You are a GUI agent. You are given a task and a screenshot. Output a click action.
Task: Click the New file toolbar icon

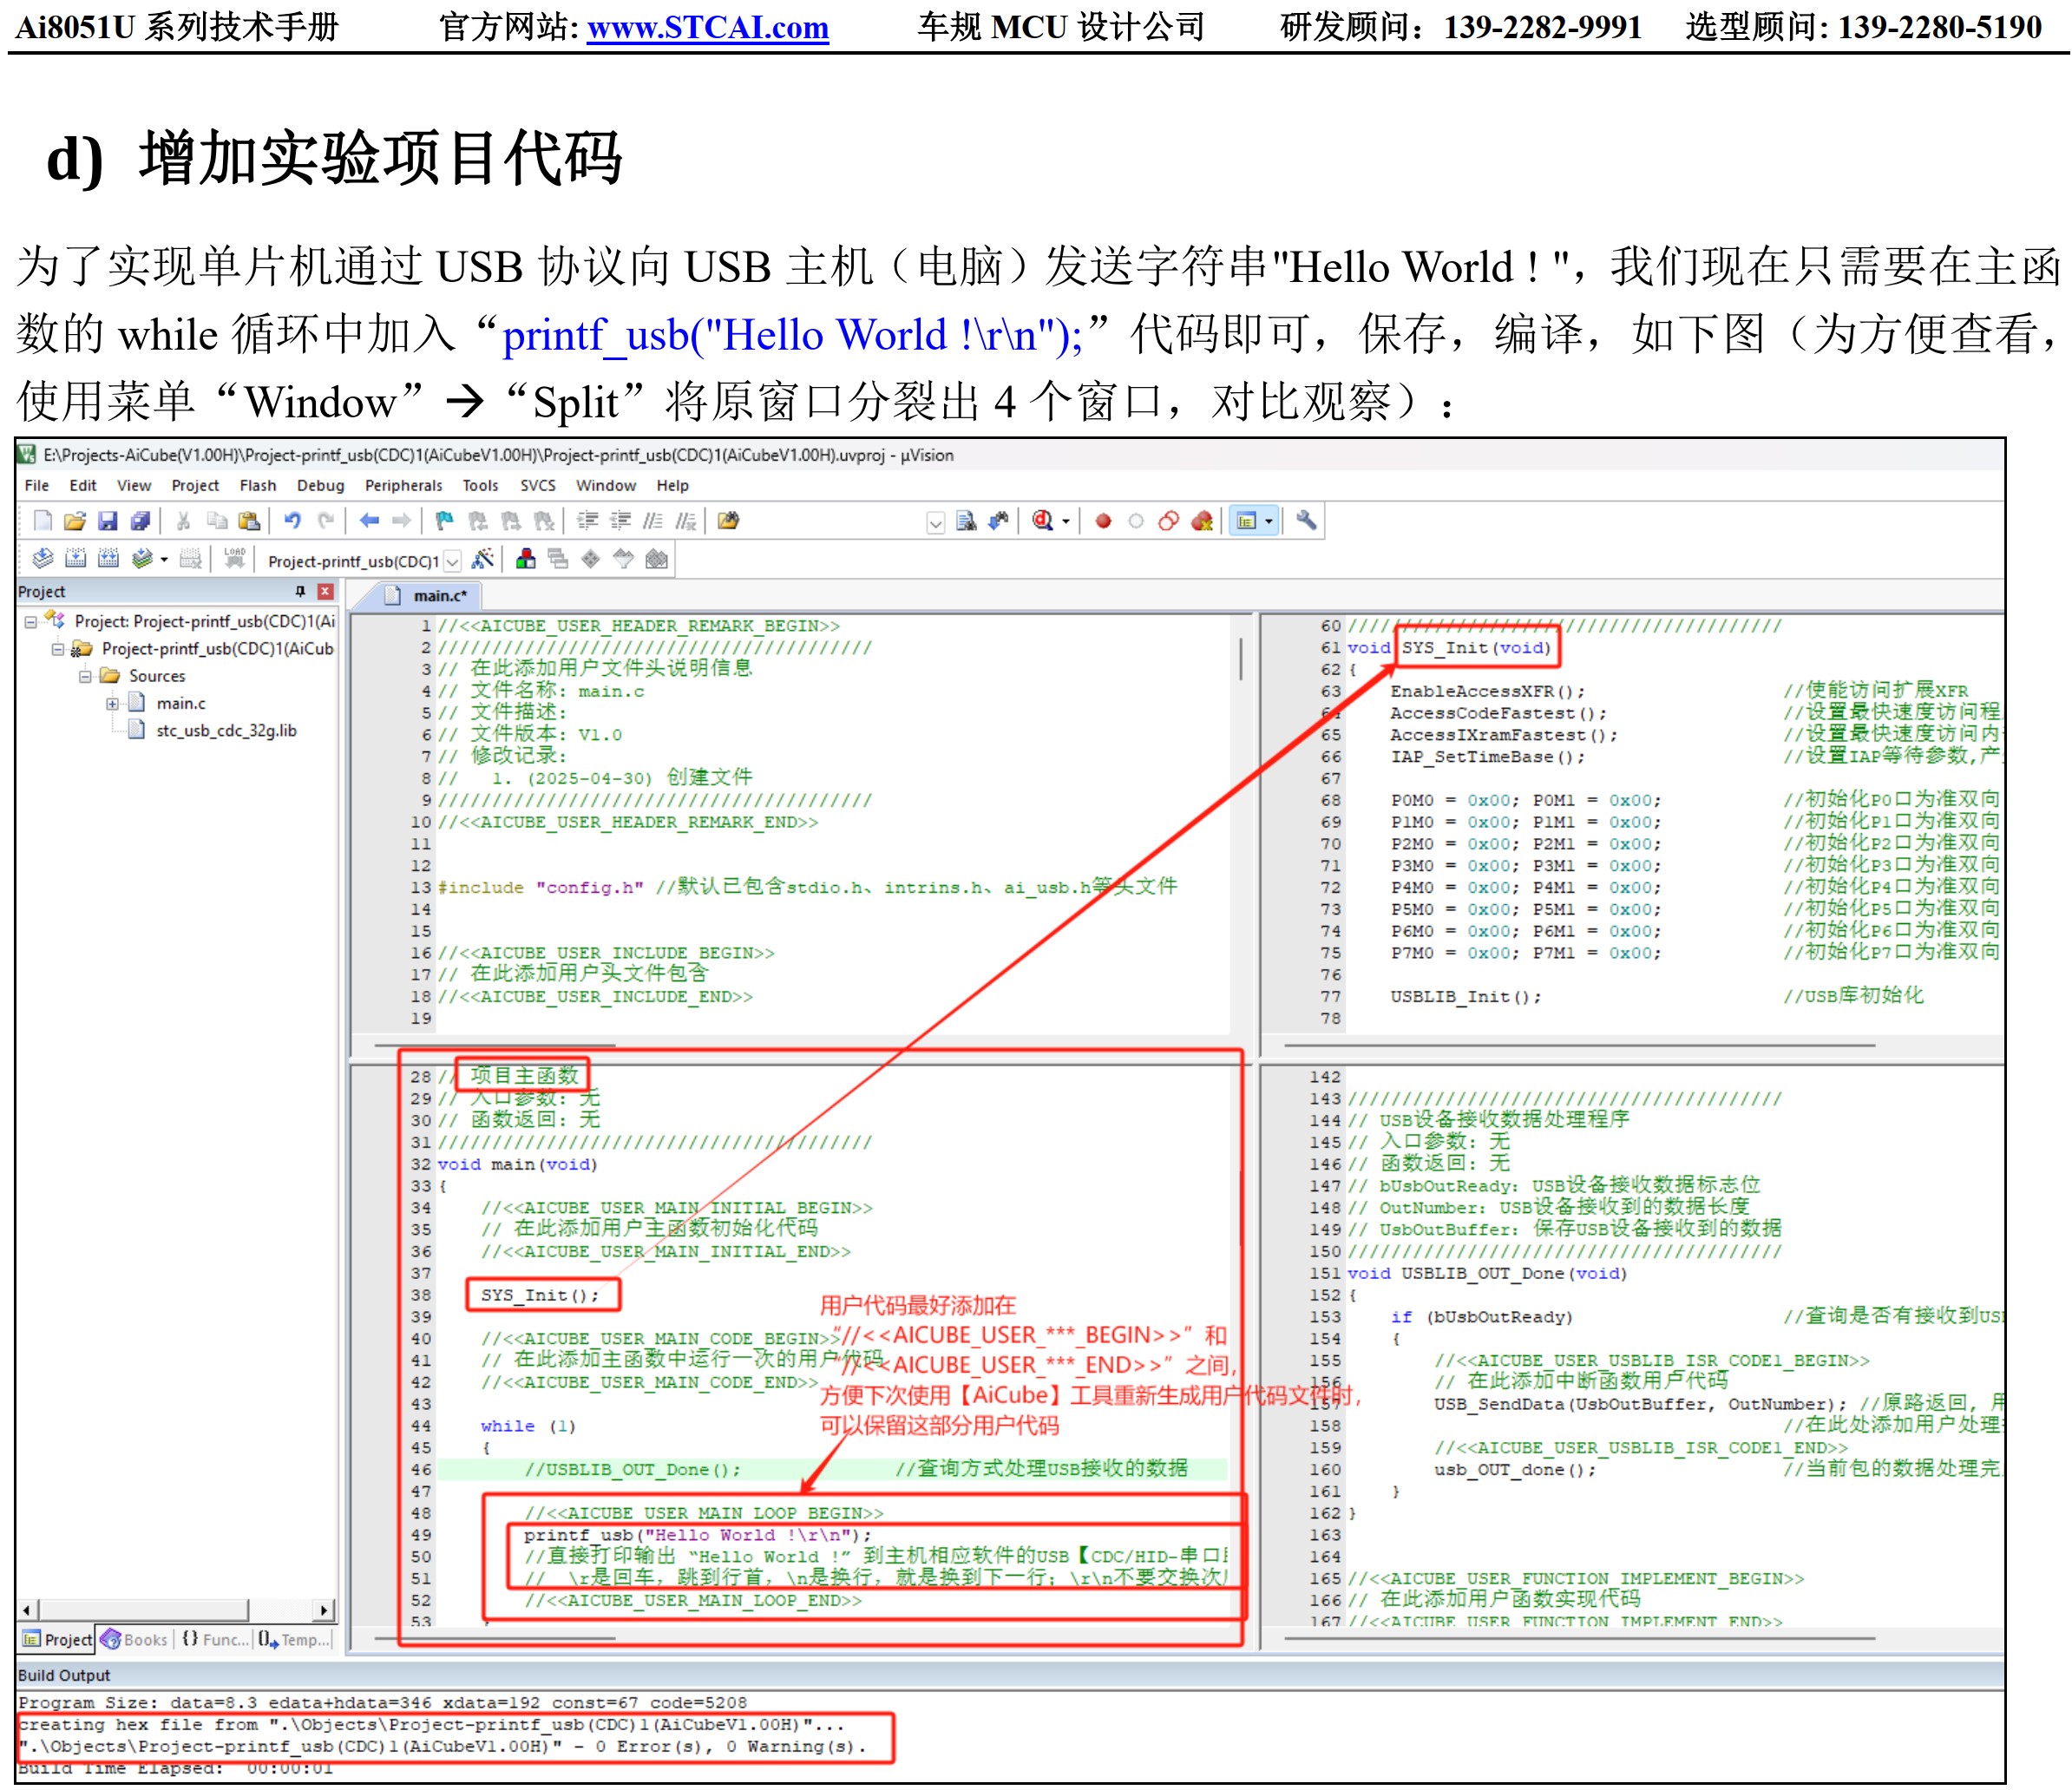tap(43, 521)
